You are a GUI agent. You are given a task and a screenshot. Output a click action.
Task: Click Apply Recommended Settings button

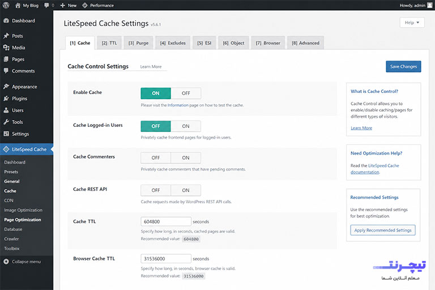coord(383,230)
